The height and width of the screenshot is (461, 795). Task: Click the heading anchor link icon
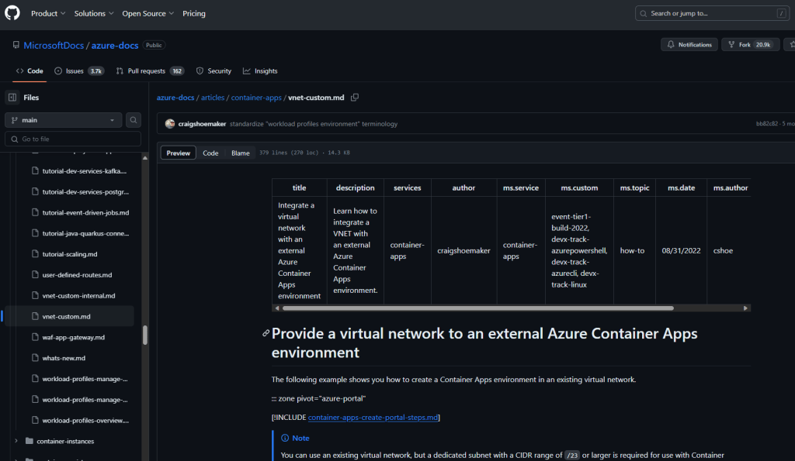(x=266, y=333)
